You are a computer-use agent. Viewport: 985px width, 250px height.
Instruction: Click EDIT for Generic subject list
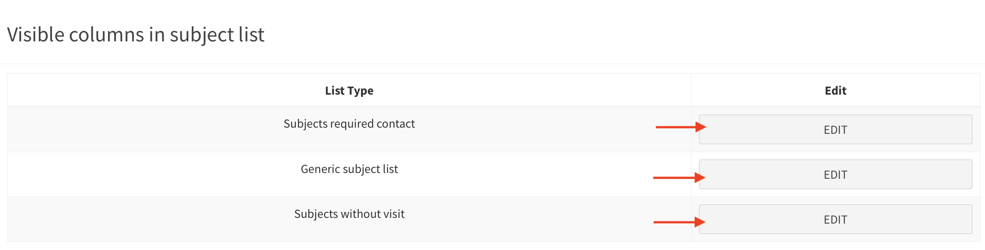(835, 175)
